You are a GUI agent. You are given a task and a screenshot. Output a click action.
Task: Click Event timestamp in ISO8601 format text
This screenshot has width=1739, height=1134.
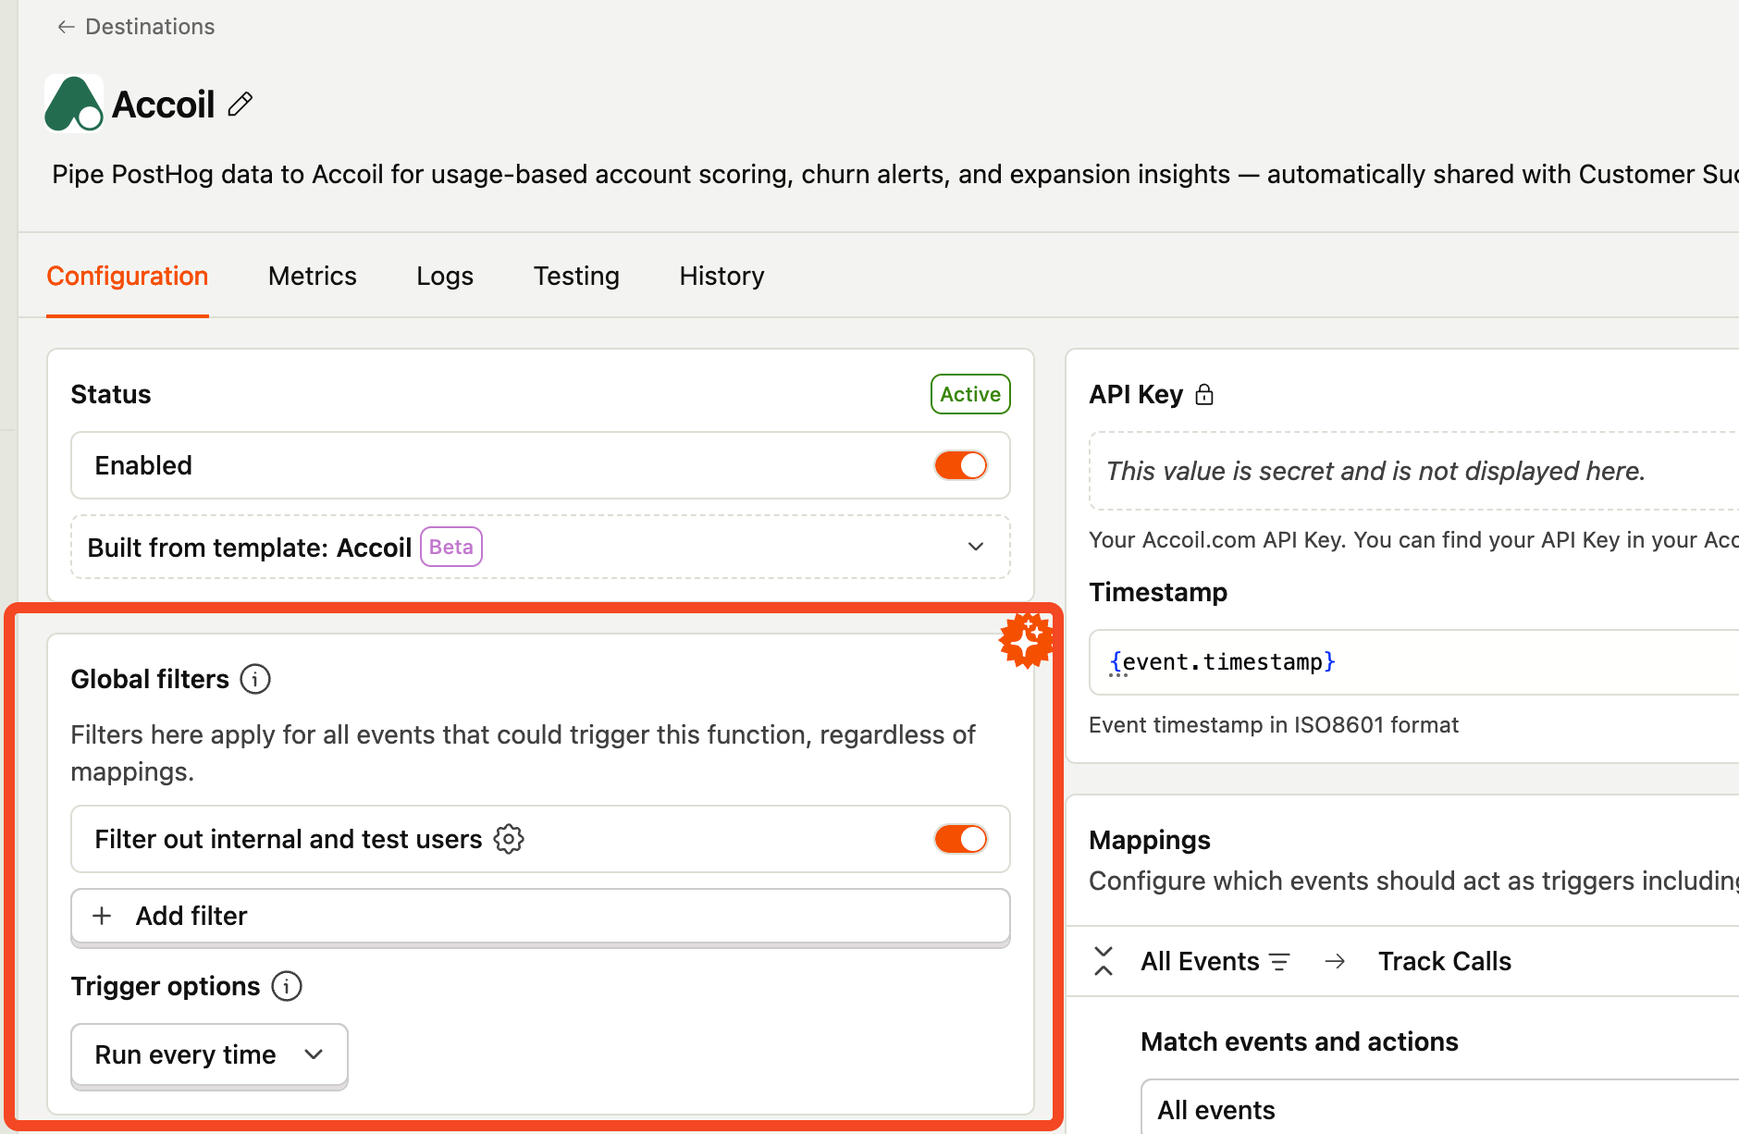tap(1274, 725)
